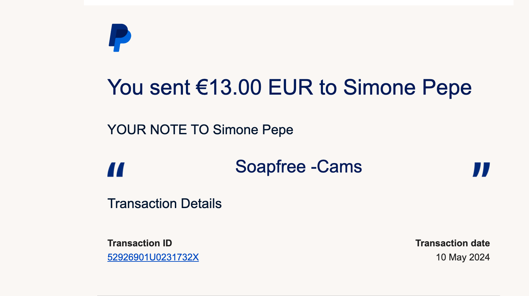Viewport: 529px width, 296px height.
Task: Click the opening quotation mark icon
Action: pyautogui.click(x=116, y=169)
